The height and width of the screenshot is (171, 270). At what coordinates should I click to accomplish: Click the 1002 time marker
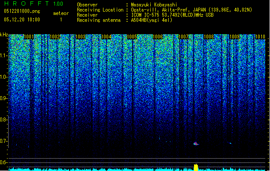point(55,37)
